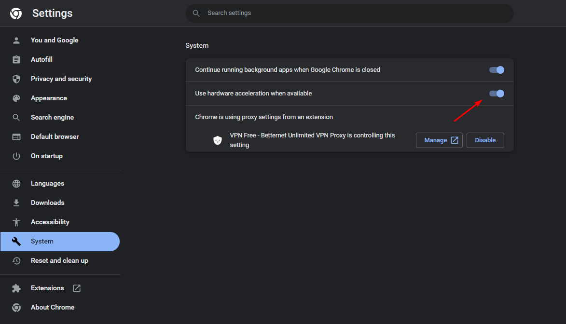The width and height of the screenshot is (566, 324).
Task: Click the clipboard icon for Autofill
Action: coord(16,59)
